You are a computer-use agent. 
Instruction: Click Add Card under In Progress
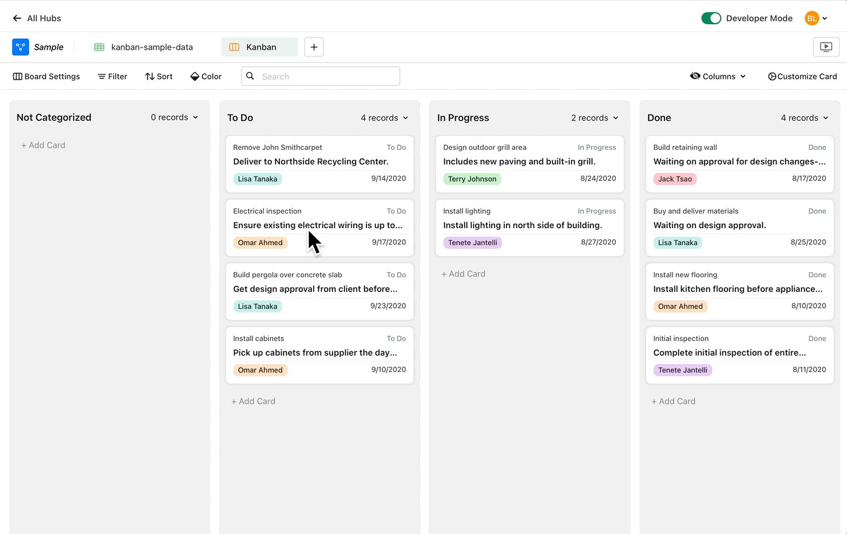(x=464, y=274)
